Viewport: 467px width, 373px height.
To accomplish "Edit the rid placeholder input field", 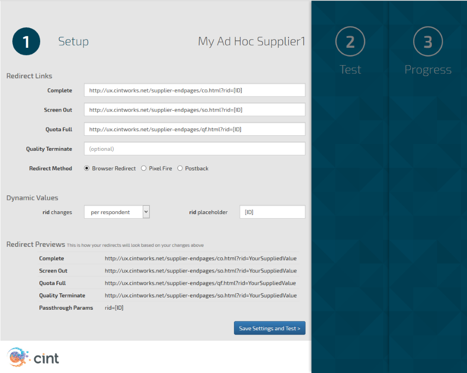I will 272,212.
